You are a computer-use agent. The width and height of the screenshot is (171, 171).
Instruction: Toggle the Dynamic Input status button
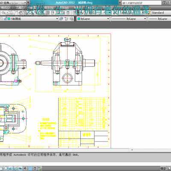(21, 168)
